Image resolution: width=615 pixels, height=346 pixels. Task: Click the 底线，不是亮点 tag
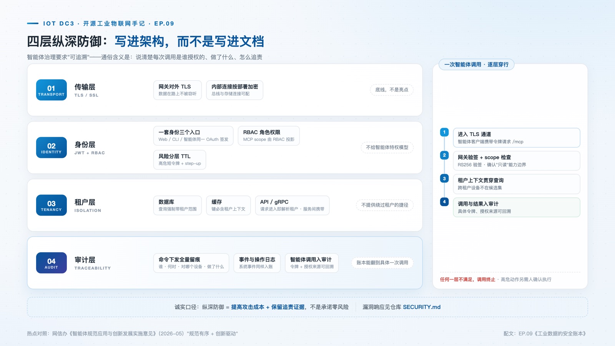pos(392,90)
